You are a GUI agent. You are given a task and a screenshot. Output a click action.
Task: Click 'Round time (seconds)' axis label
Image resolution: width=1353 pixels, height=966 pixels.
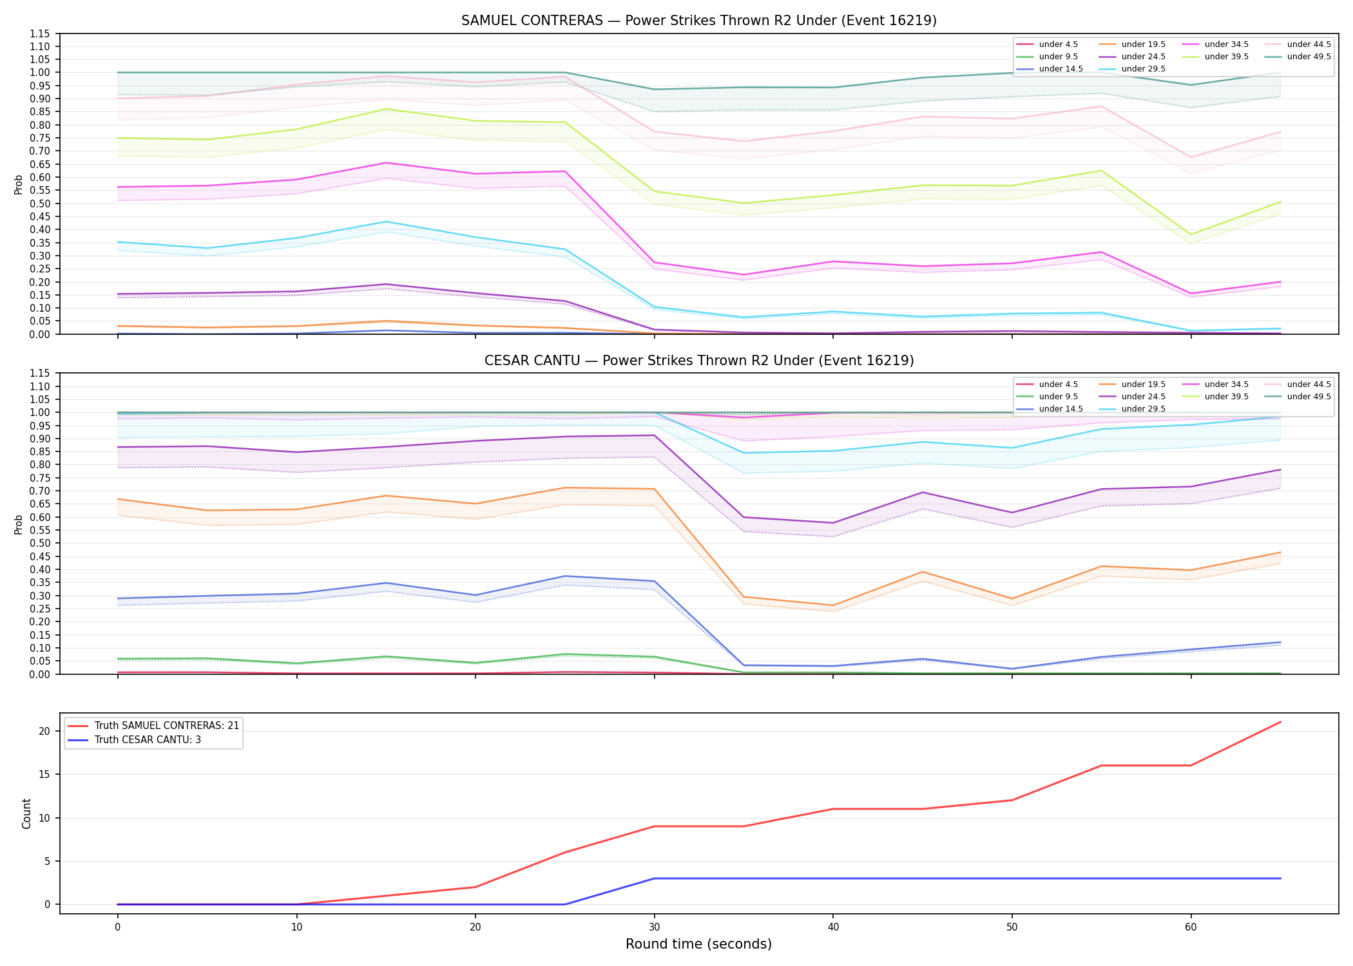coord(698,944)
